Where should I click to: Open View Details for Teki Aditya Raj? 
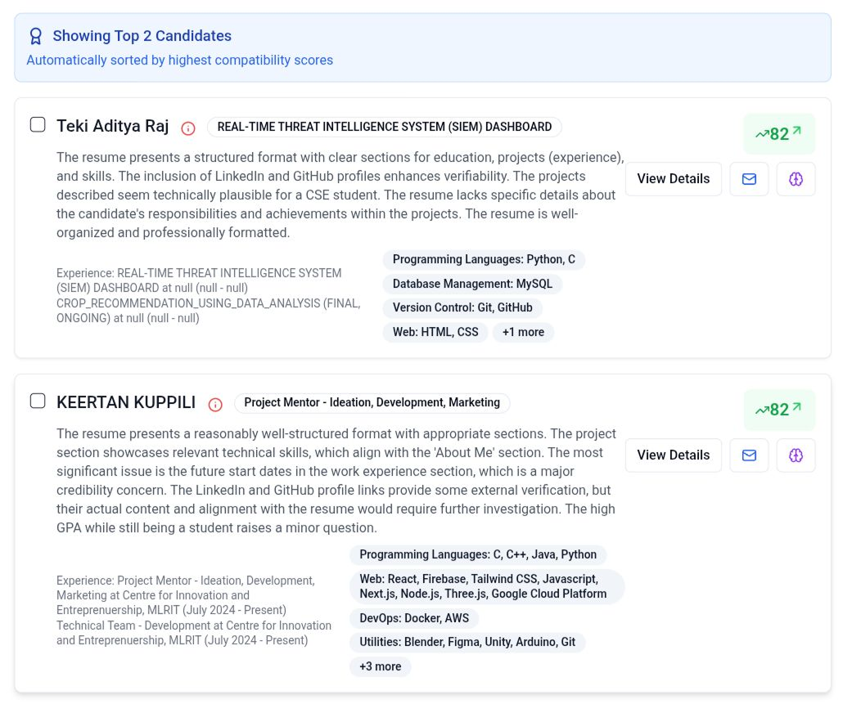click(x=673, y=179)
